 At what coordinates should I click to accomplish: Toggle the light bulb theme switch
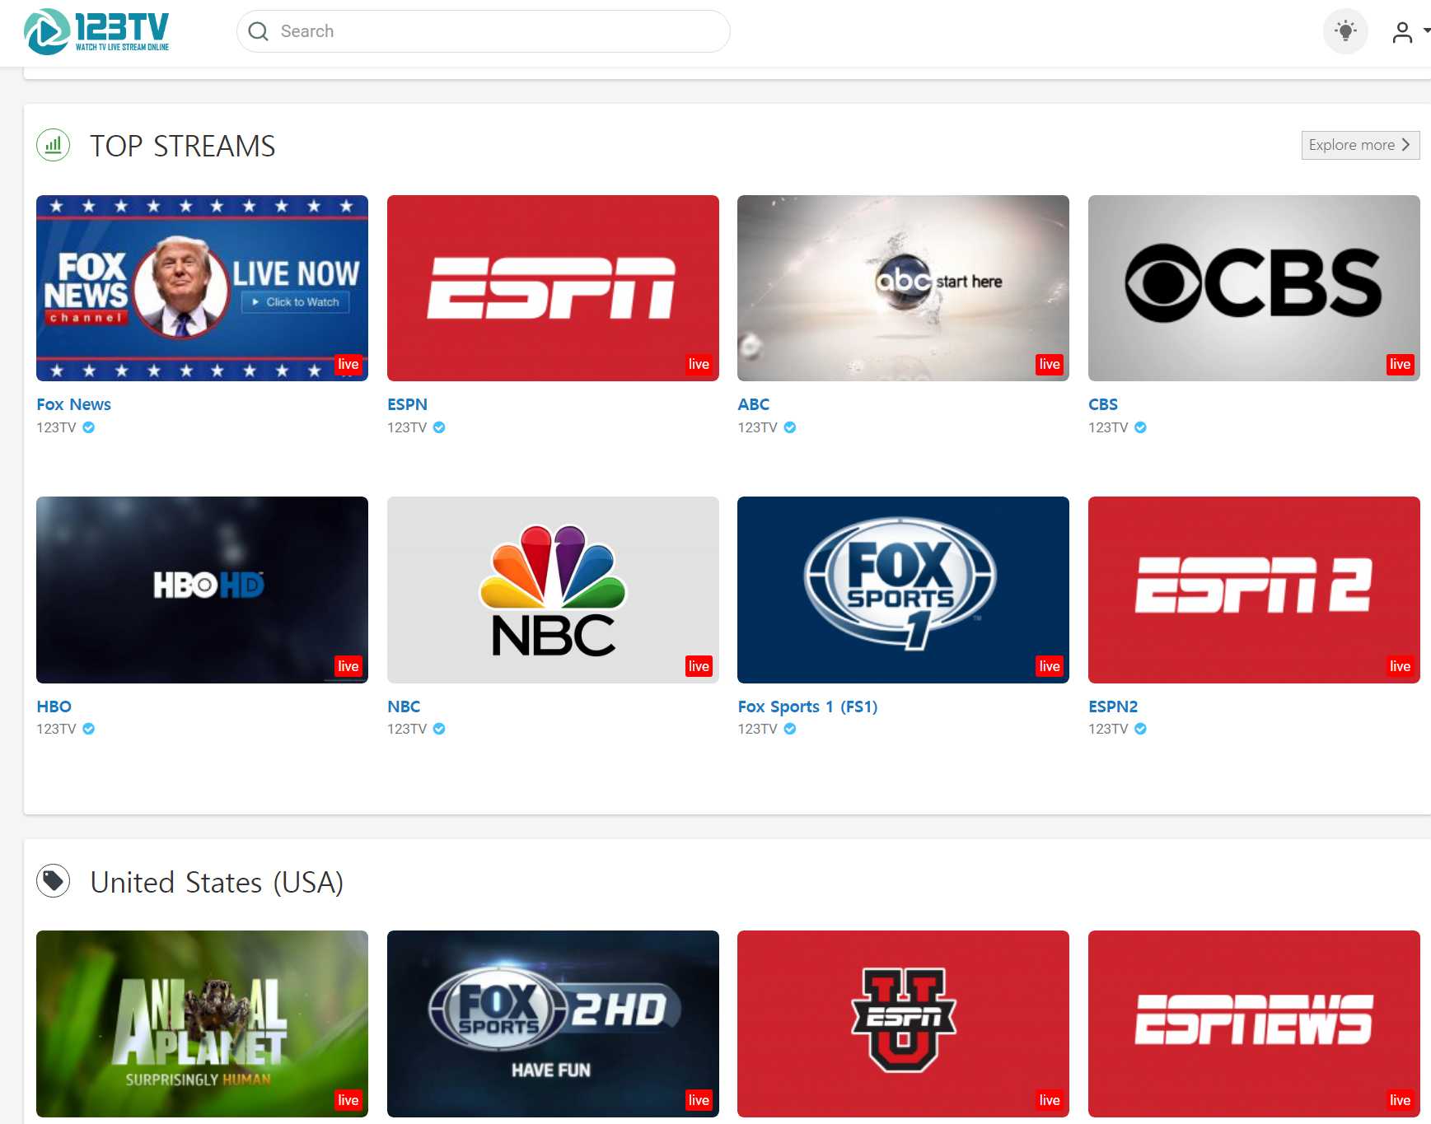click(1345, 31)
